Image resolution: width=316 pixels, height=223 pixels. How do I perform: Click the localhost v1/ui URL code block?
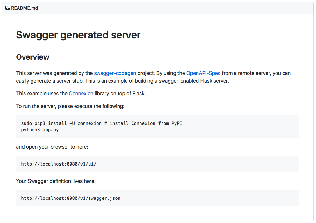[158, 164]
